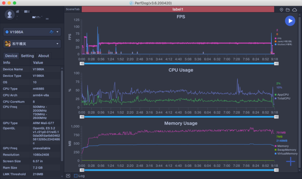Click the game app icon in app selector

[8, 44]
